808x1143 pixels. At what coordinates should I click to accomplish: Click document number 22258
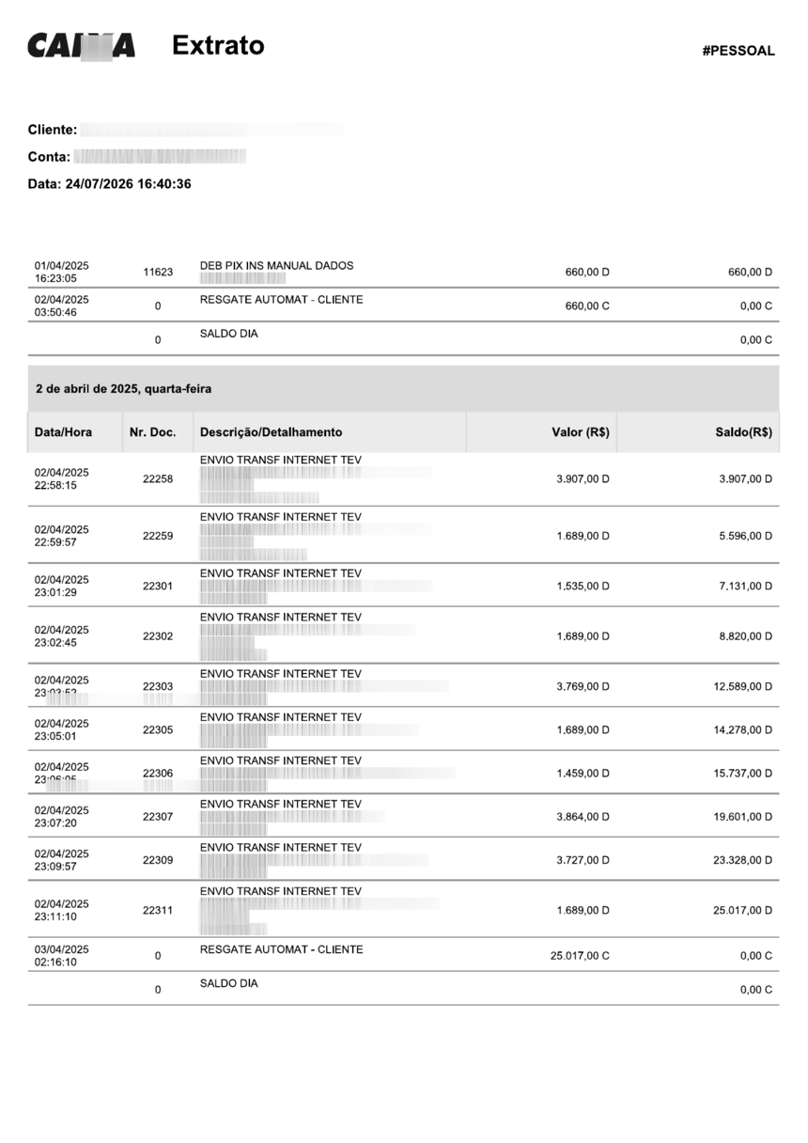click(x=158, y=479)
